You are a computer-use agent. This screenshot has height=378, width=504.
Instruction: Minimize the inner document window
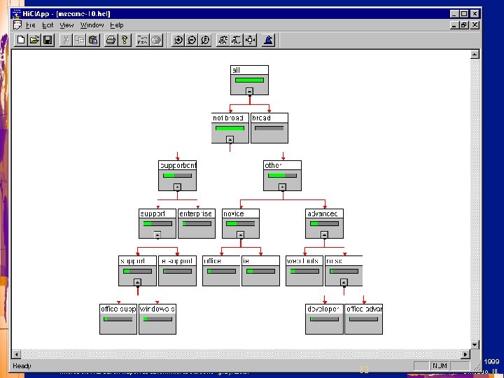[454, 25]
